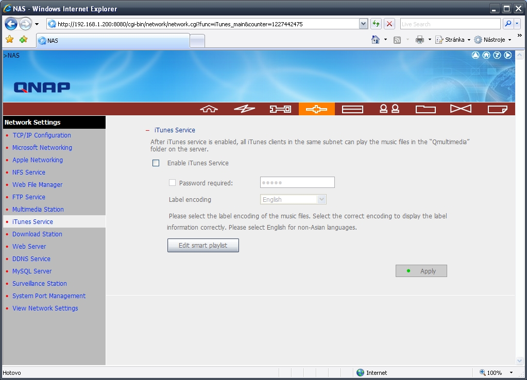The width and height of the screenshot is (527, 380).
Task: Open the QNAP Home section icon
Action: [209, 109]
